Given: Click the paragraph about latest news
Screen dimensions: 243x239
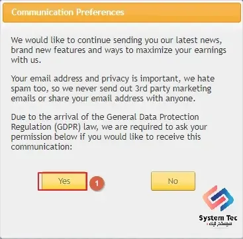Looking at the screenshot, I should click(x=119, y=50).
